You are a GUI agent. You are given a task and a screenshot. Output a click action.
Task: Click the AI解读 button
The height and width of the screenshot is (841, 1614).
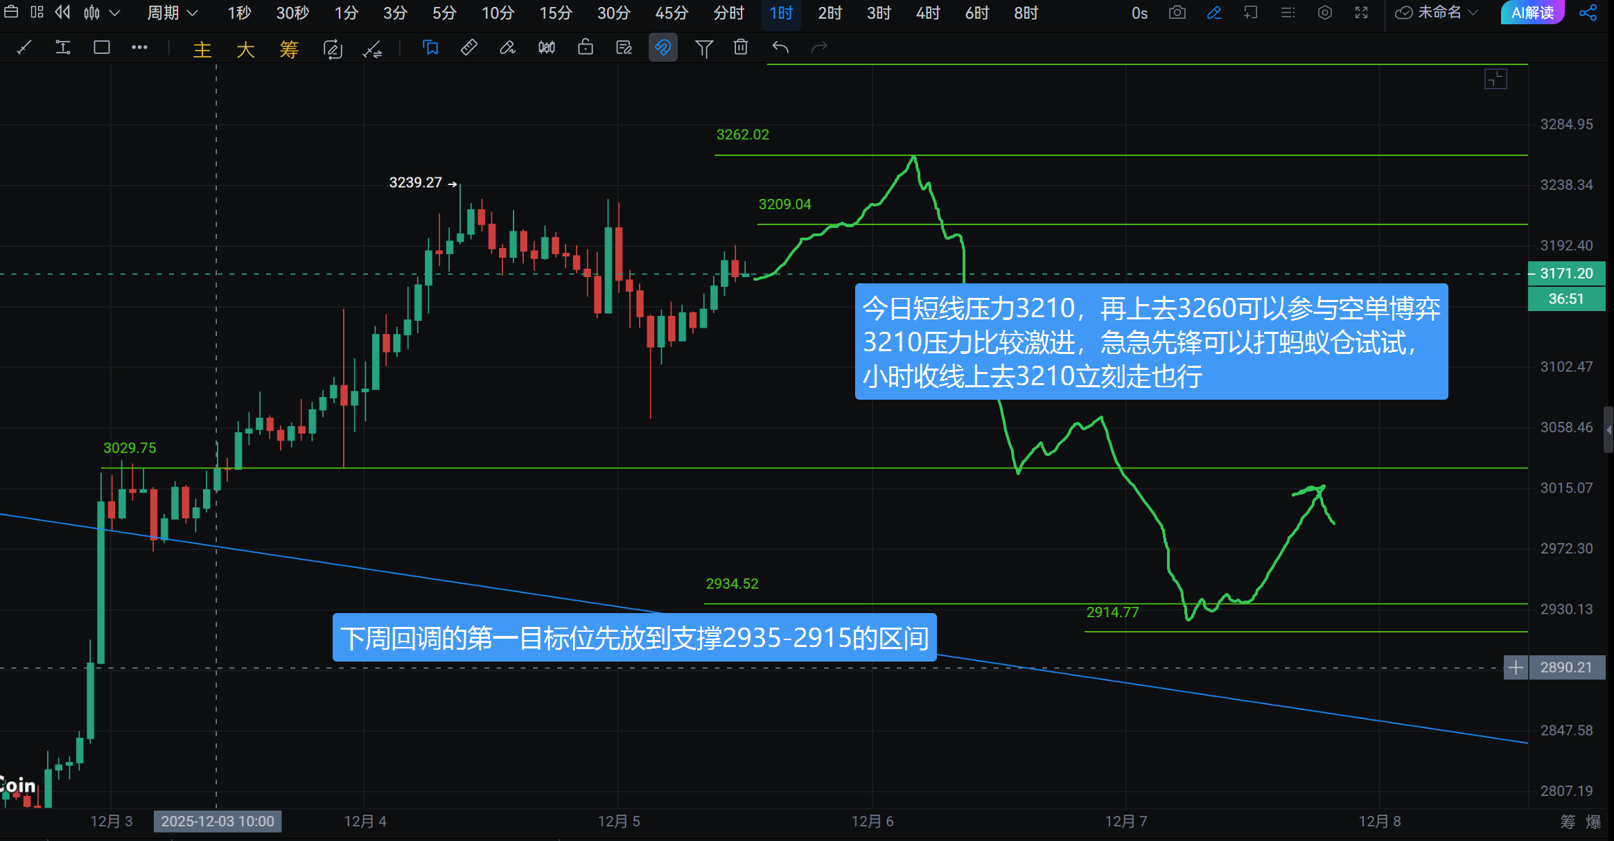(x=1532, y=13)
